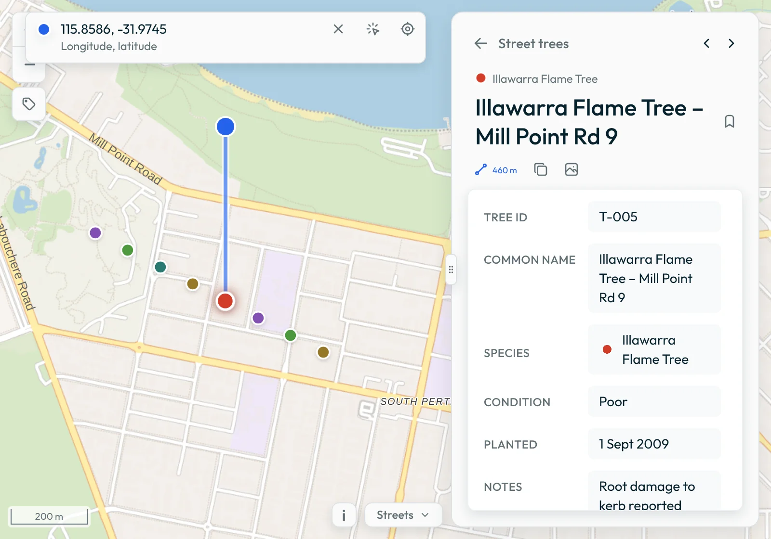The height and width of the screenshot is (539, 771).
Task: Open the tree photo image icon
Action: (572, 169)
